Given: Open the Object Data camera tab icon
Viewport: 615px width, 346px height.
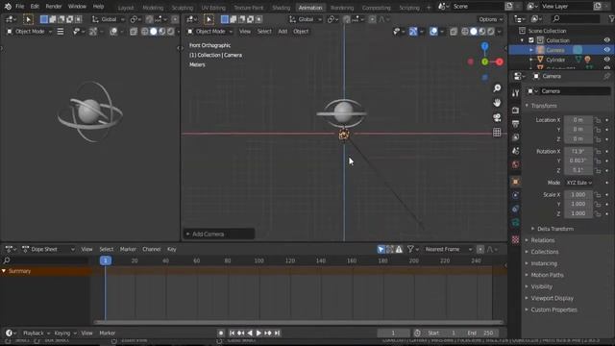Looking at the screenshot, I should pyautogui.click(x=515, y=223).
